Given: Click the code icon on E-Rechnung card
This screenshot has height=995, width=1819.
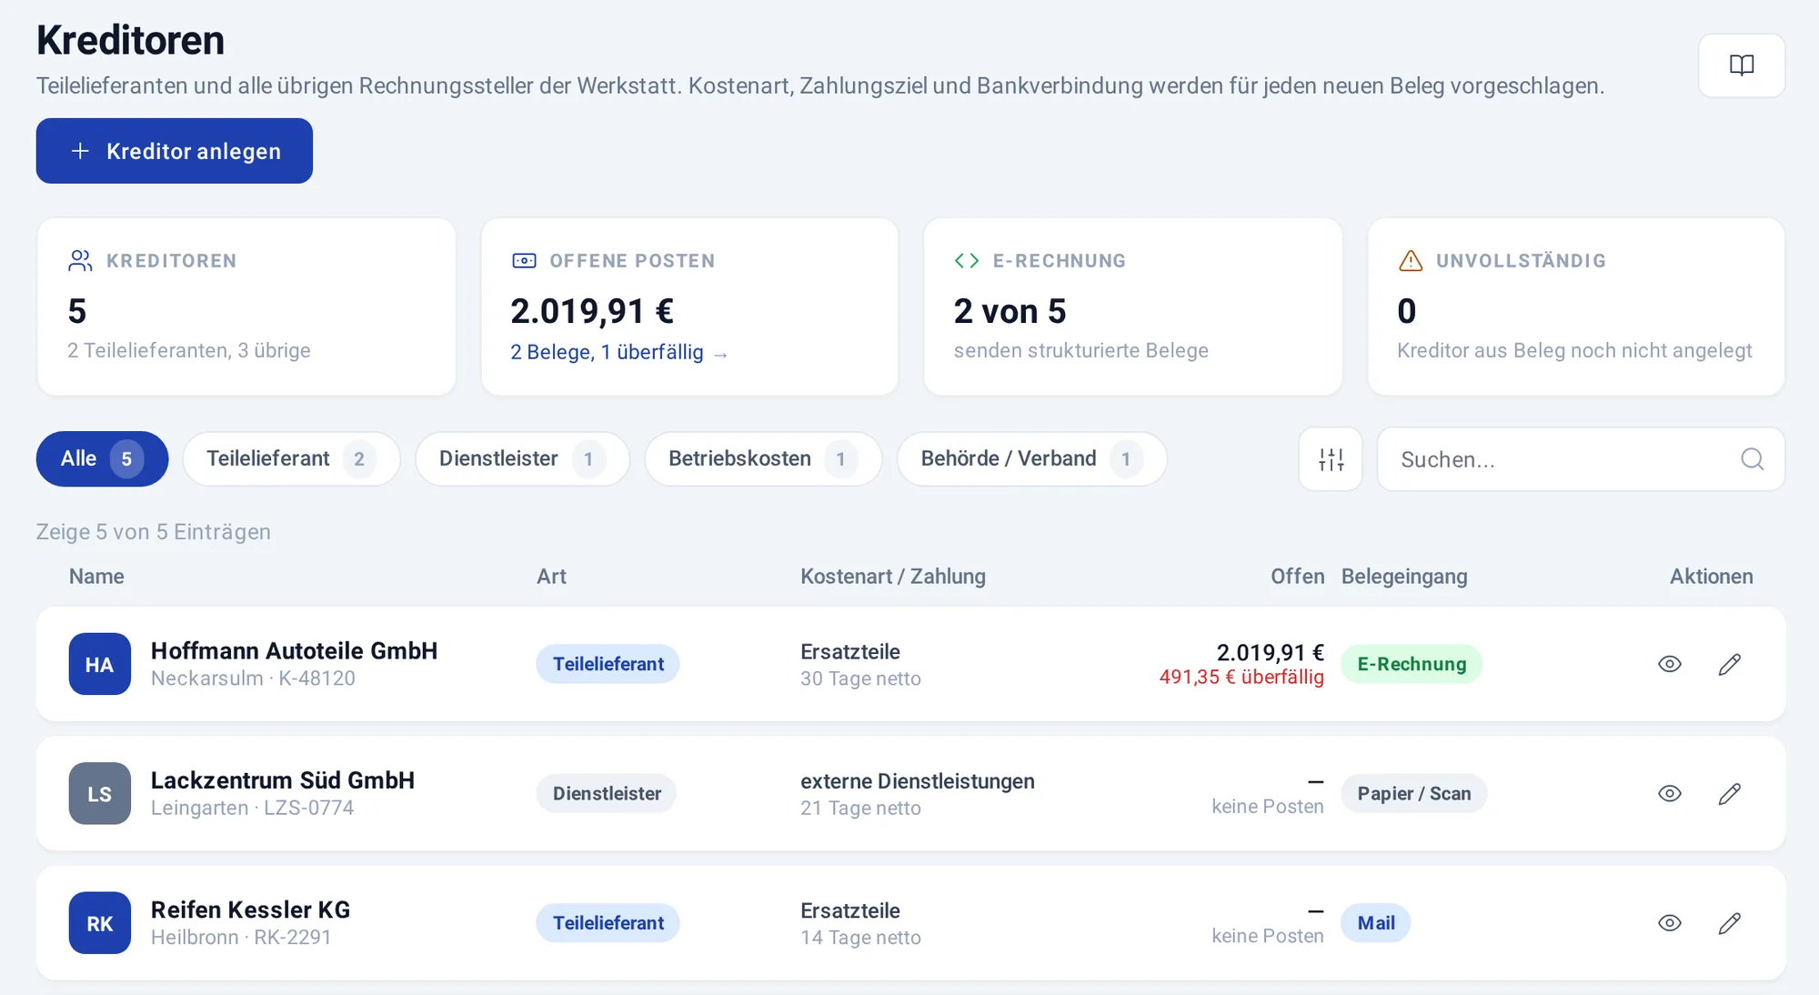Looking at the screenshot, I should tap(967, 261).
